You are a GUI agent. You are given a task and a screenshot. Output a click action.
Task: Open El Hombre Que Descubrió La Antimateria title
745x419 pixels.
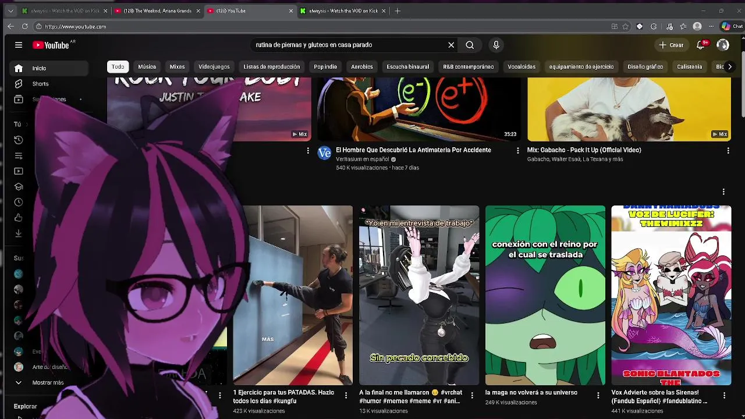(413, 150)
